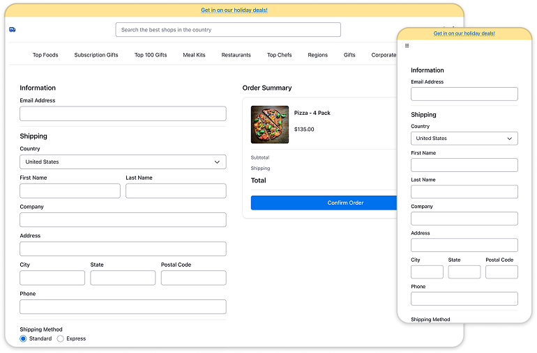The image size is (537, 353).
Task: Select Meal Kits from the nav bar
Action: [194, 55]
